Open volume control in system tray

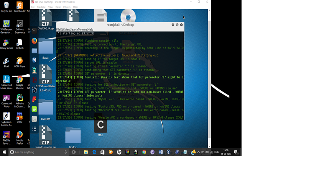207,152
